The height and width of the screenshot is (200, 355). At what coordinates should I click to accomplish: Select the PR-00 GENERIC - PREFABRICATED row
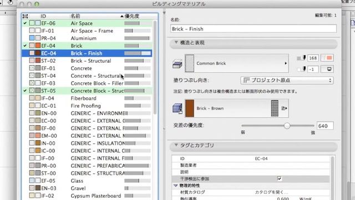pyautogui.click(x=87, y=166)
